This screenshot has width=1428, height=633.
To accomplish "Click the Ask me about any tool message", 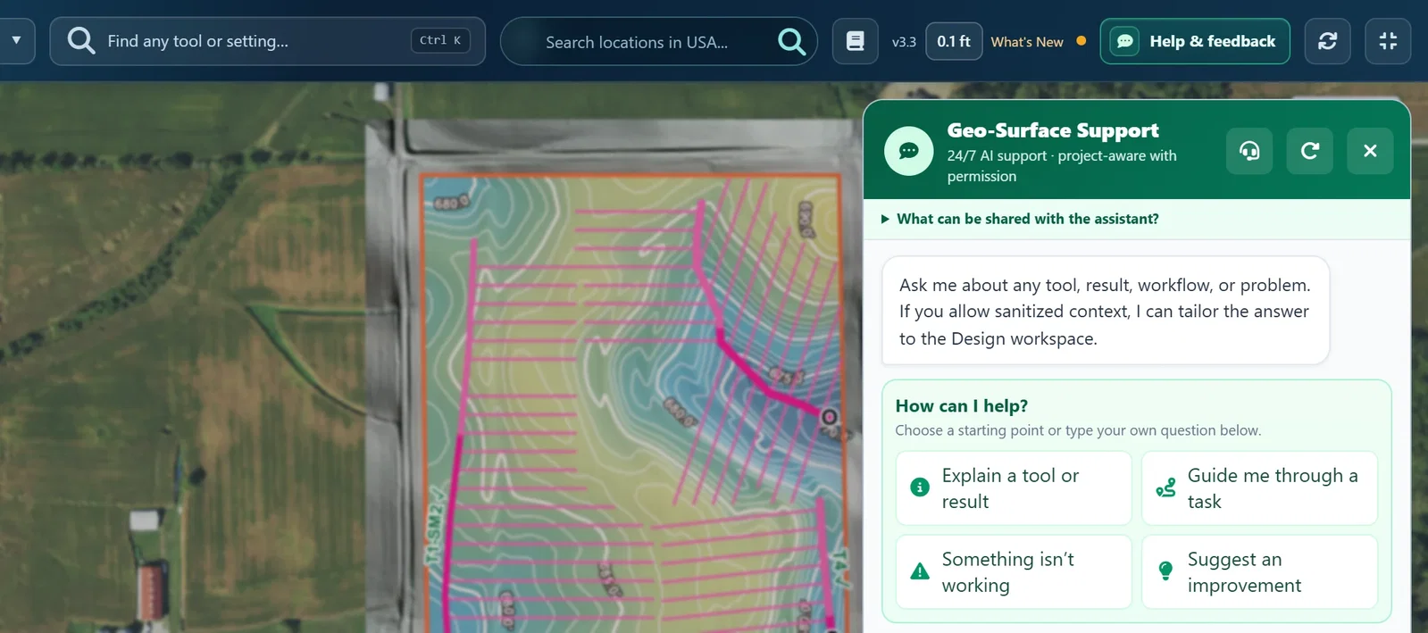I will (1106, 311).
